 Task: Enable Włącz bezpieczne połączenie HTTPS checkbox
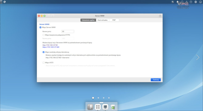[44, 35]
